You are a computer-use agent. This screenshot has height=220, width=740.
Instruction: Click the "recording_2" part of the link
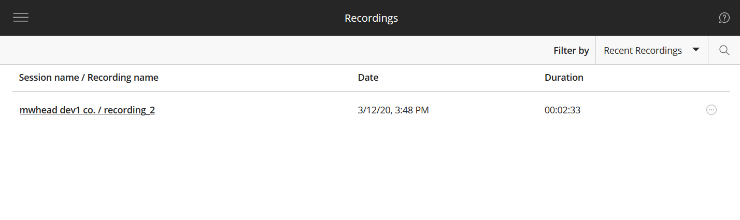point(129,110)
